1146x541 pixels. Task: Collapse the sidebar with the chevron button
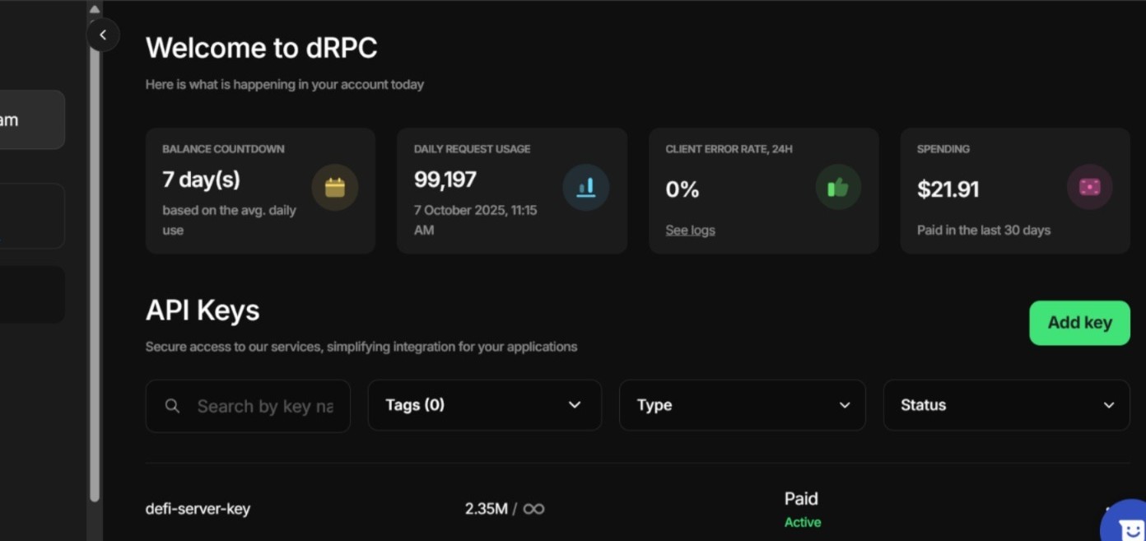(103, 35)
